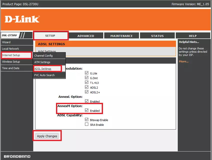This screenshot has height=160, width=212.
Task: Open Local Network in the sidebar
Action: pos(17,49)
